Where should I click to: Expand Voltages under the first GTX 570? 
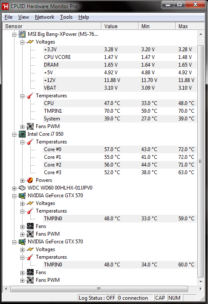pyautogui.click(x=23, y=204)
